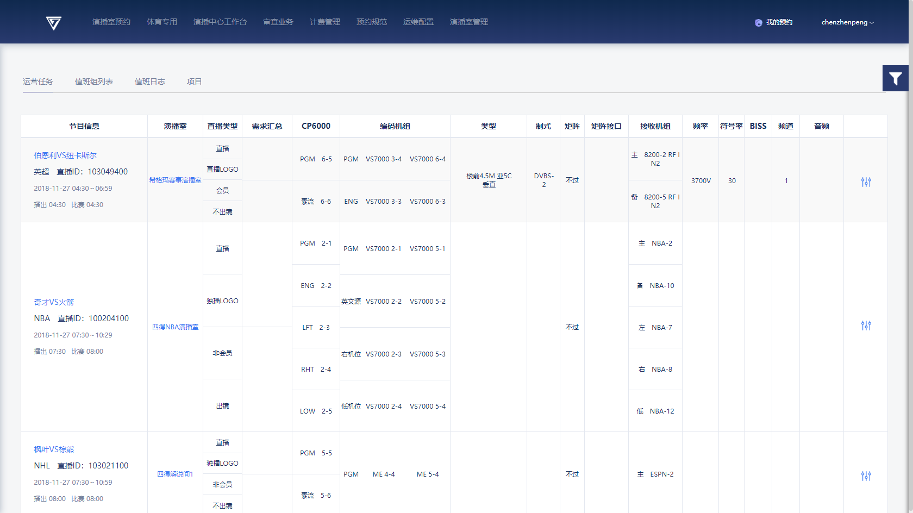This screenshot has height=513, width=913.
Task: Open 运维配置 navigation item
Action: click(x=418, y=22)
